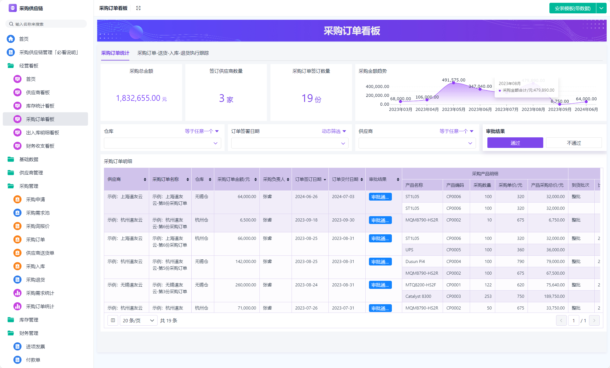Collapse the 采购管理 folder in sidebar

tap(11, 186)
